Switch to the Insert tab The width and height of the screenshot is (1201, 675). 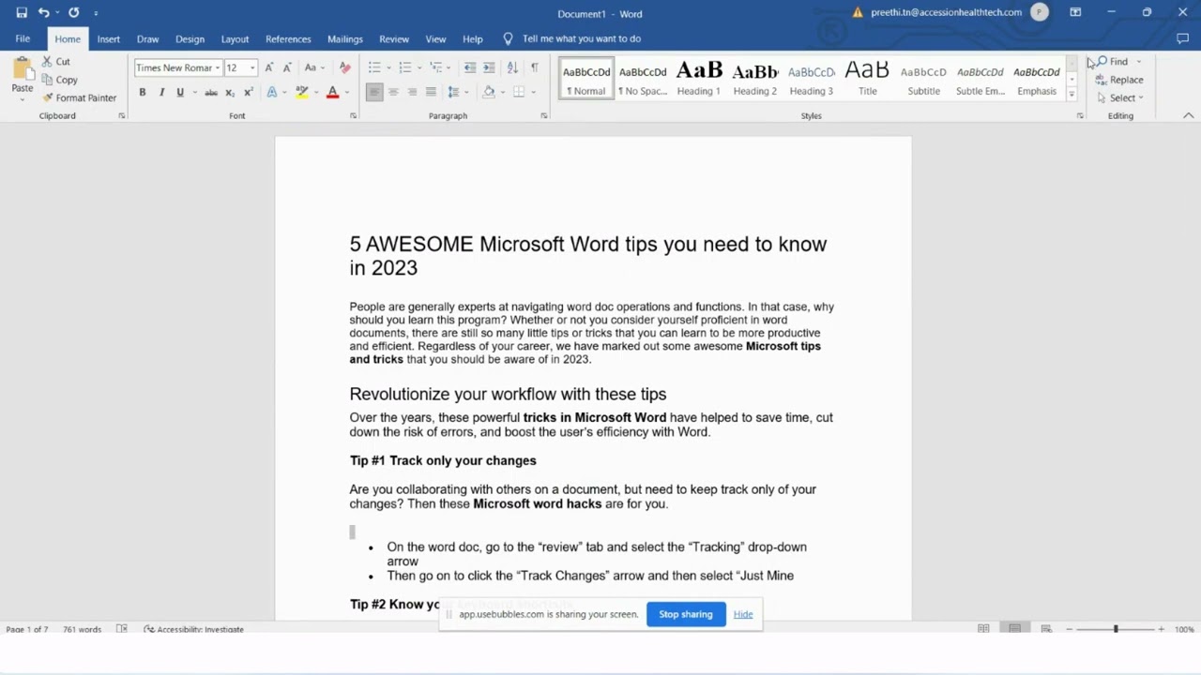108,38
